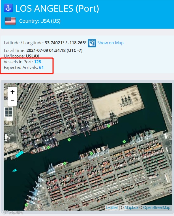The image size is (174, 216).
Task: Click the map icon beside Show on Map
Action: tap(92, 43)
